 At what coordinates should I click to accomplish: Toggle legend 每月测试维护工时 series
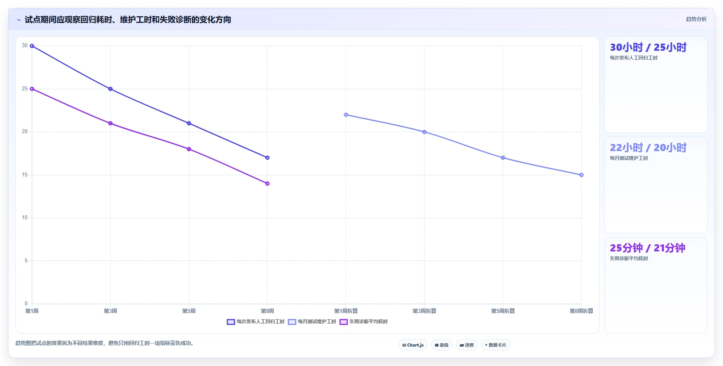[312, 322]
